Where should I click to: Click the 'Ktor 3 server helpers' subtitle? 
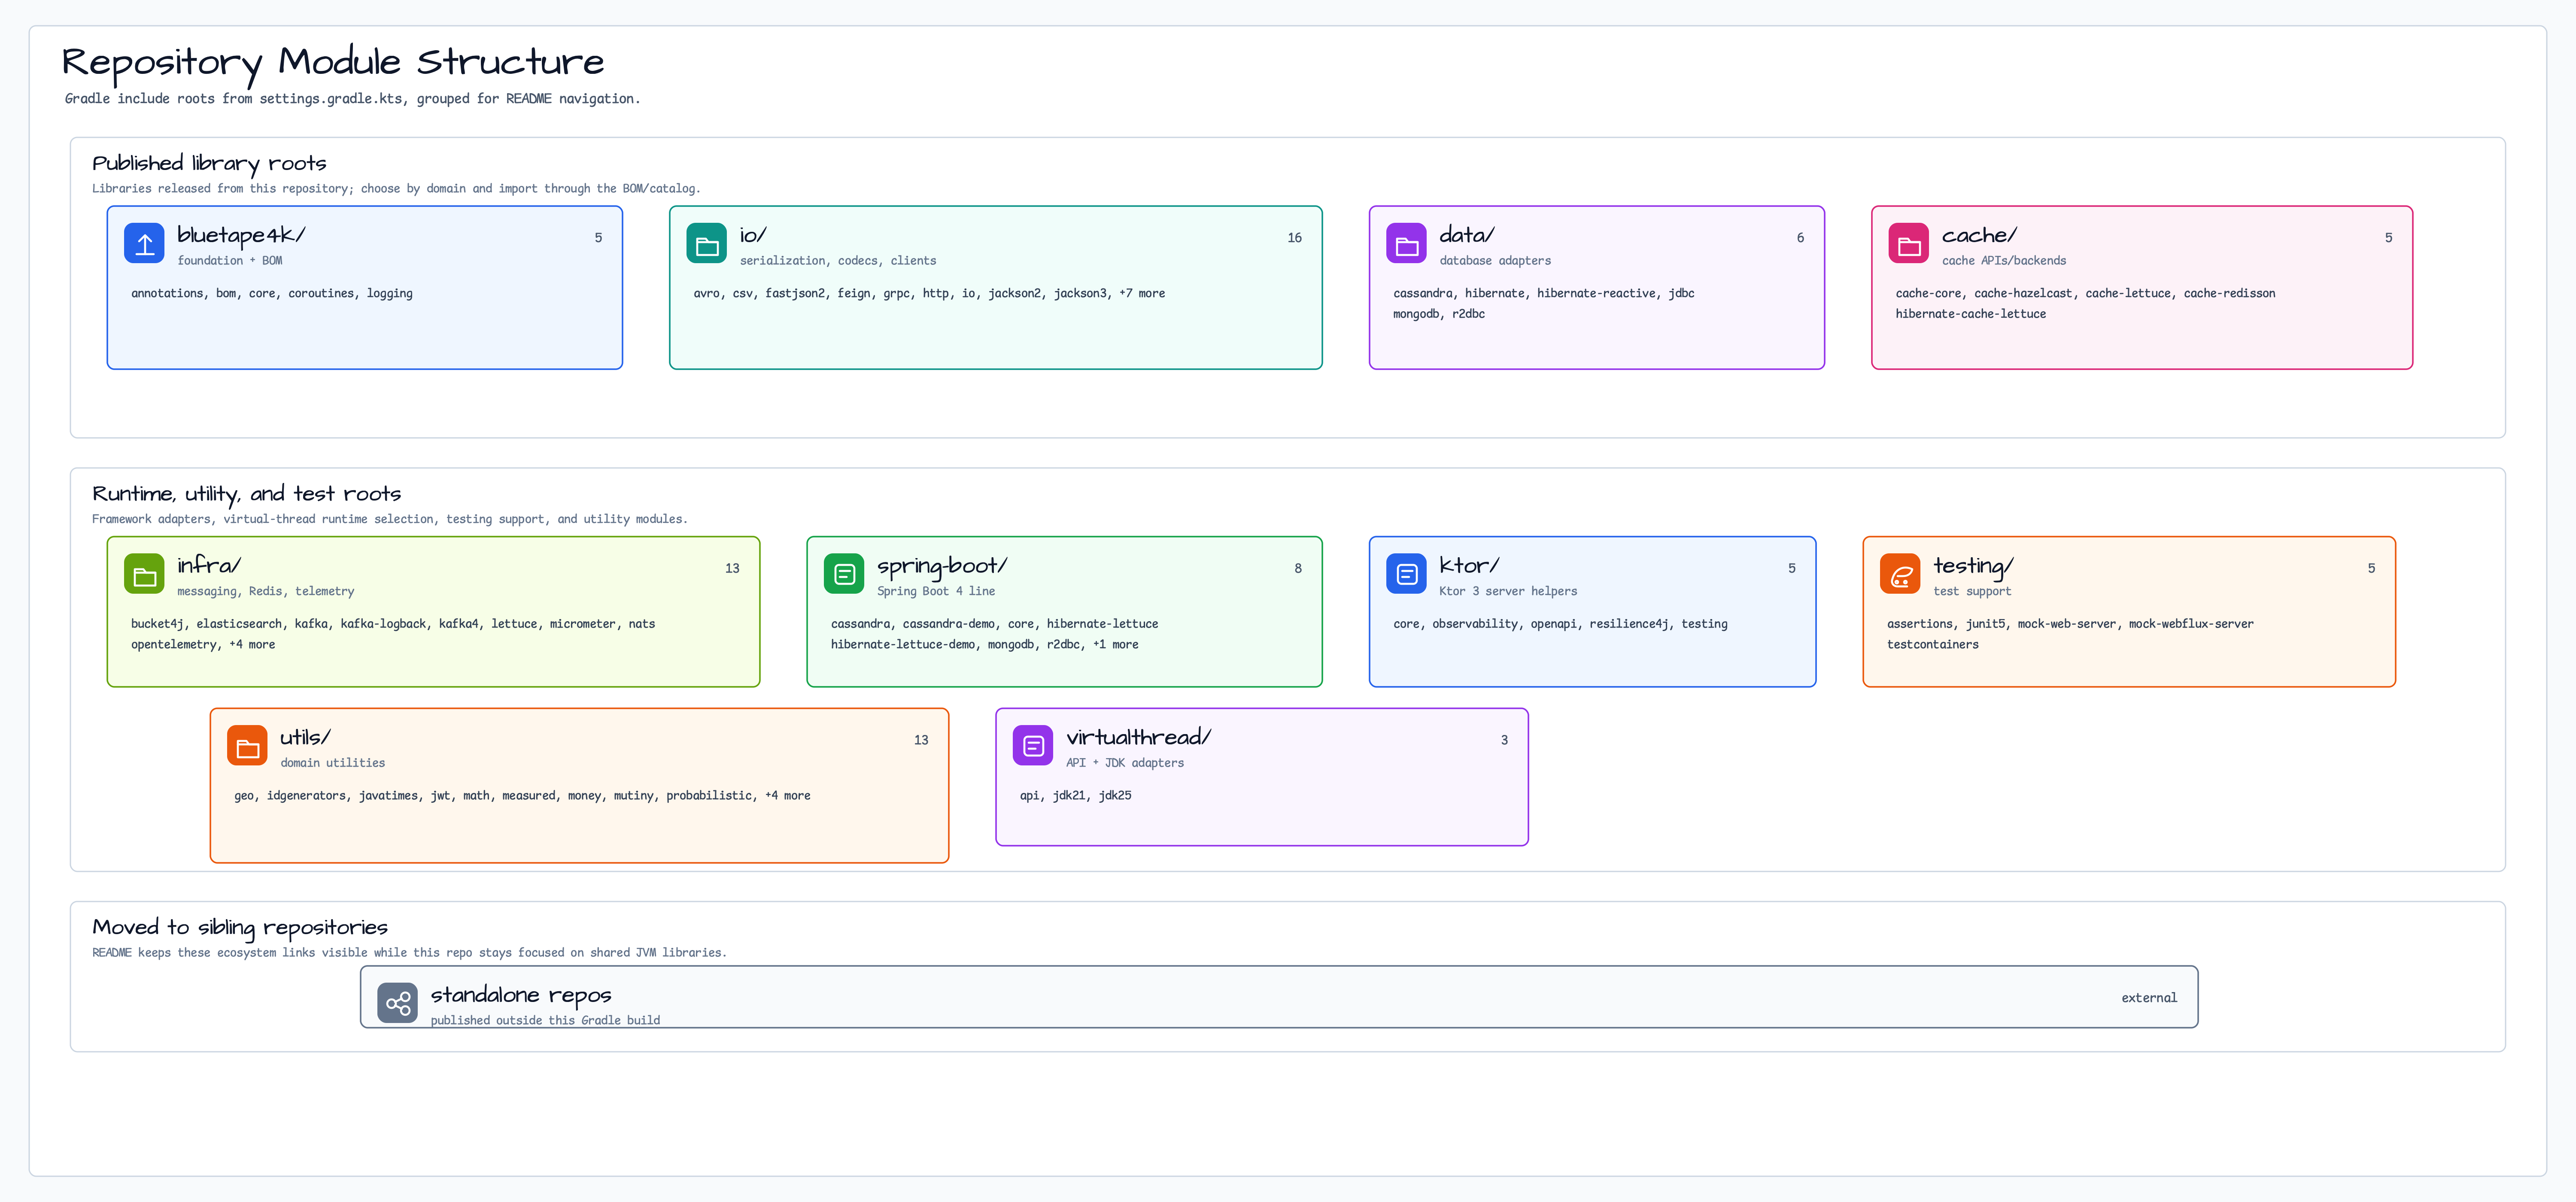[x=1508, y=592]
